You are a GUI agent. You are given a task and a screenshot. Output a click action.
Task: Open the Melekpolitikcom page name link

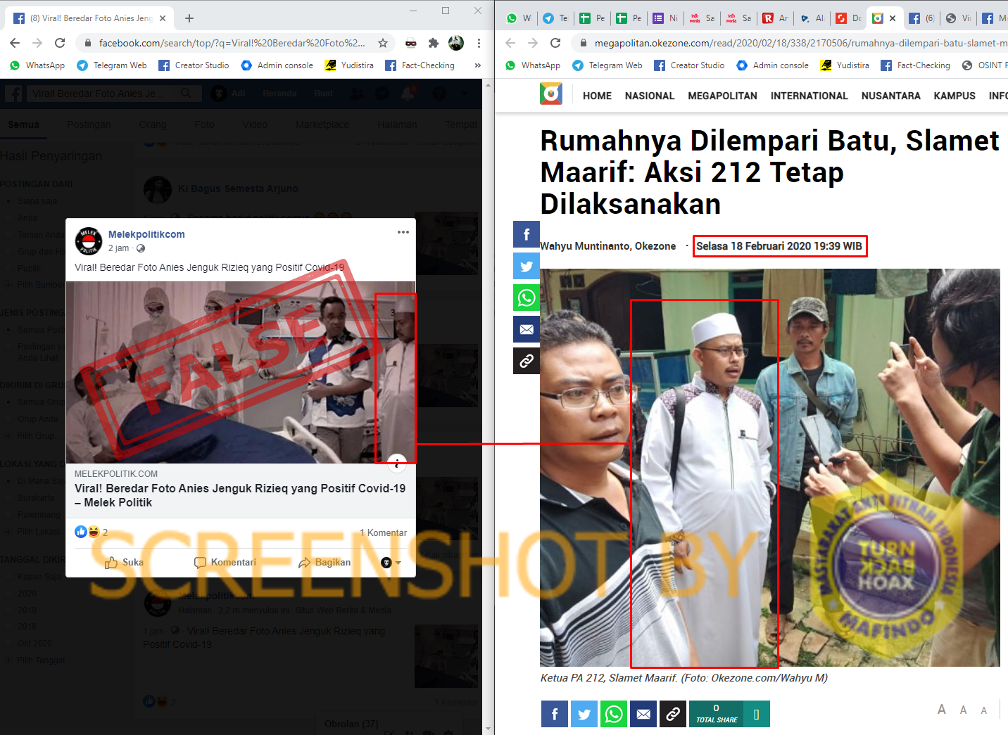[x=146, y=234]
